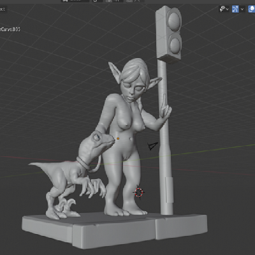The image size is (255, 255).
Task: Open the Object mode selector dropdown
Action: [3, 9]
